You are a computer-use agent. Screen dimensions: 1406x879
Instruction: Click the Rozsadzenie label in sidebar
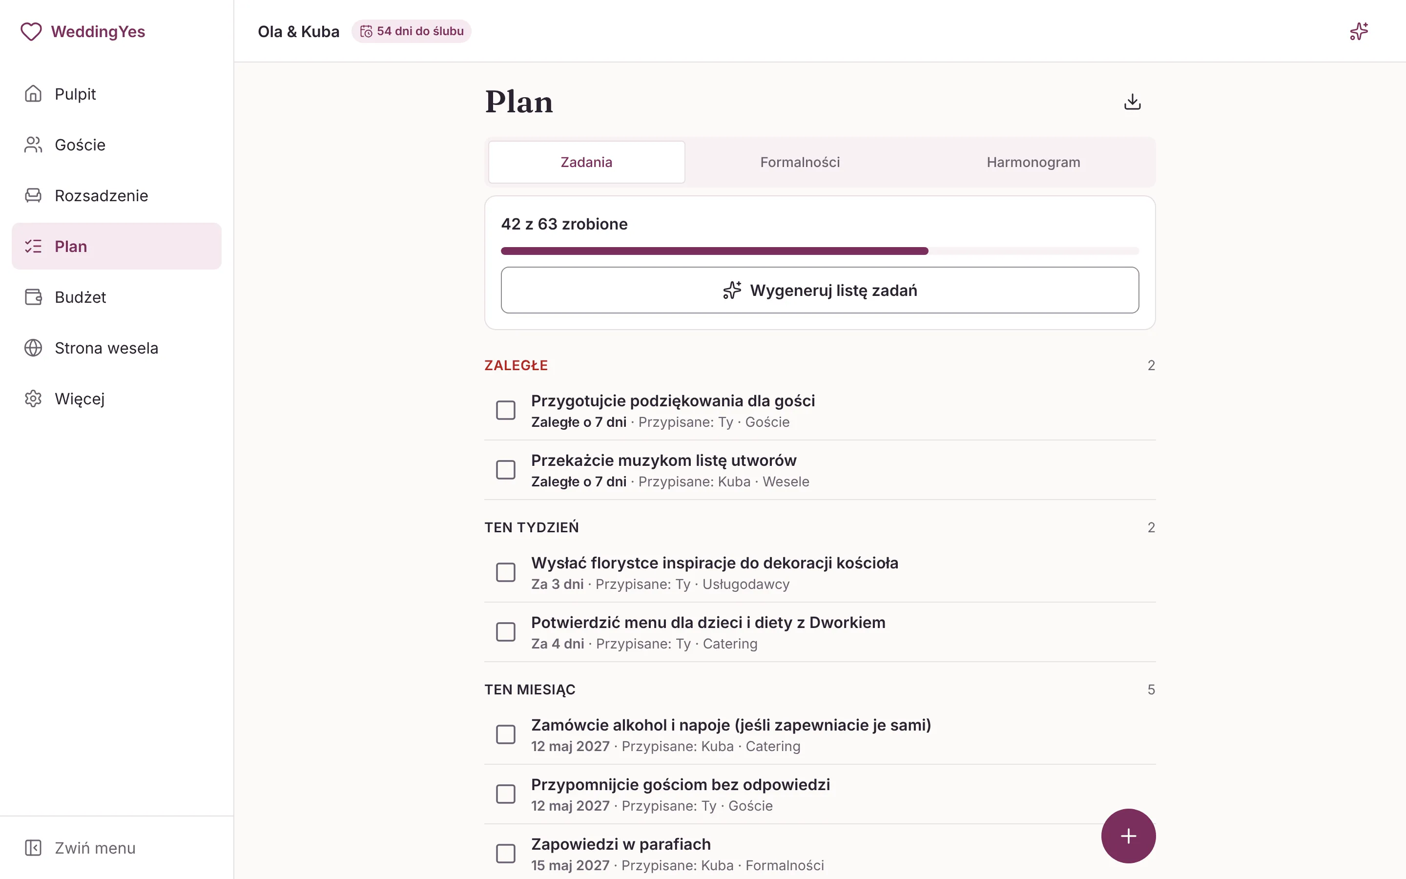[x=101, y=195]
